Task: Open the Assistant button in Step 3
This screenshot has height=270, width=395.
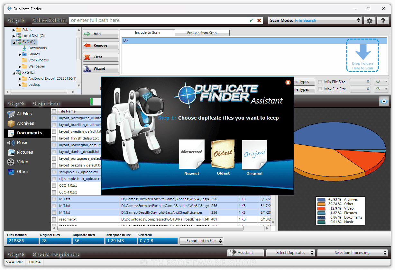Action: (245, 253)
